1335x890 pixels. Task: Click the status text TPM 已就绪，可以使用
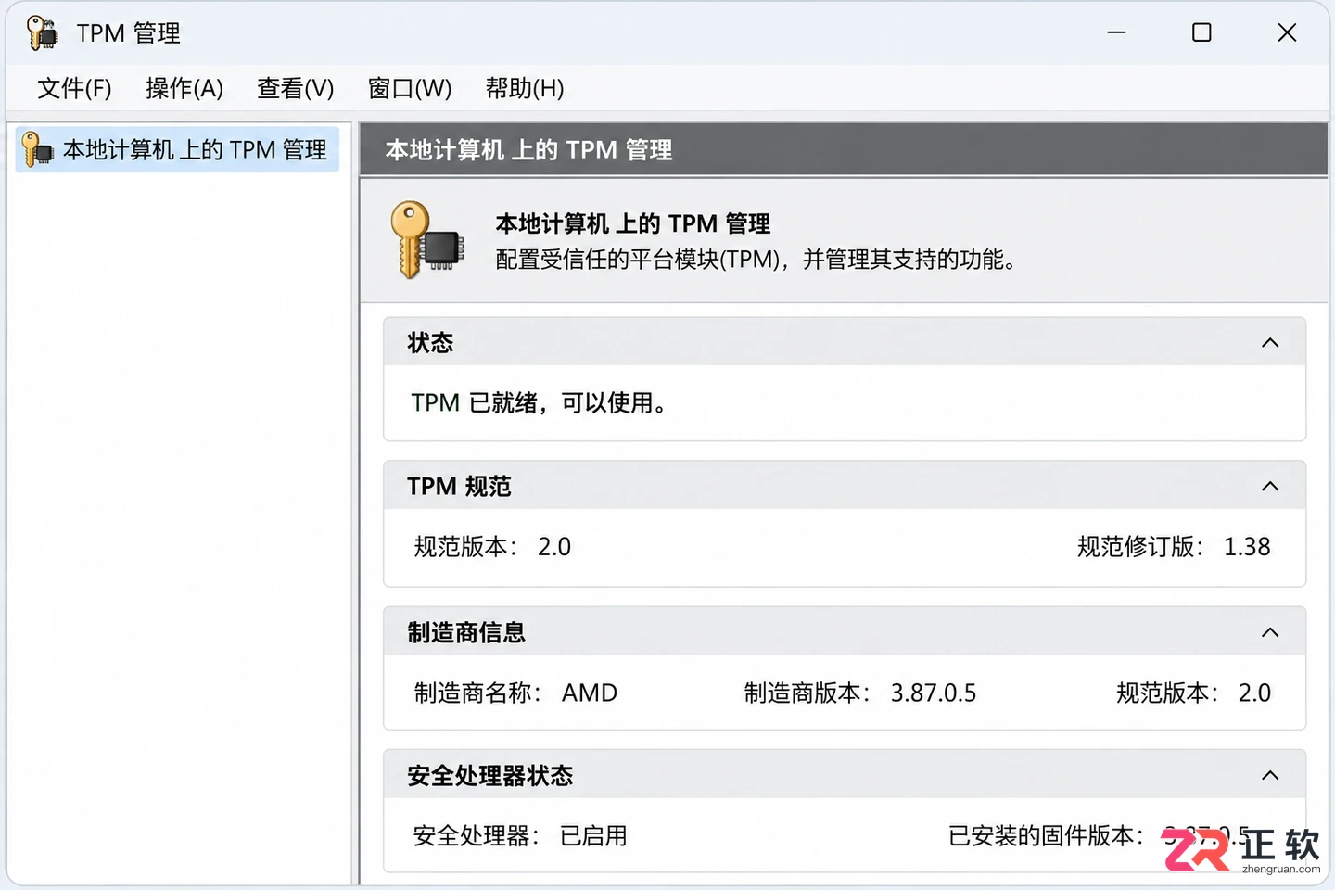point(539,403)
